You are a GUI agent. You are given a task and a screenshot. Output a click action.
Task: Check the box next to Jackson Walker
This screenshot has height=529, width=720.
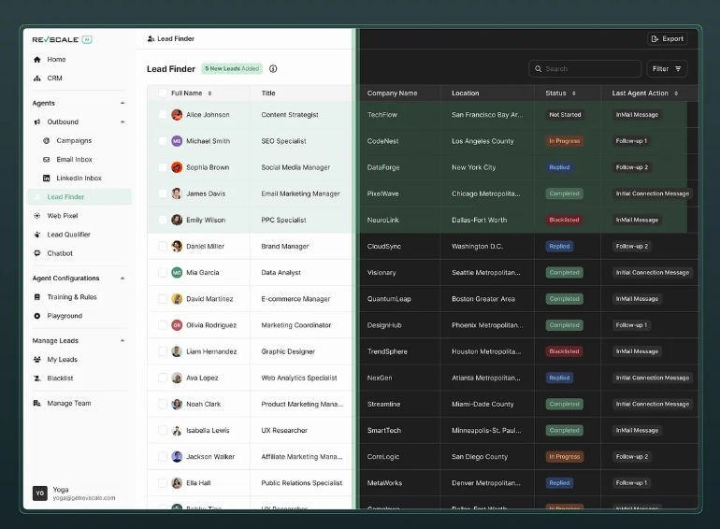162,456
